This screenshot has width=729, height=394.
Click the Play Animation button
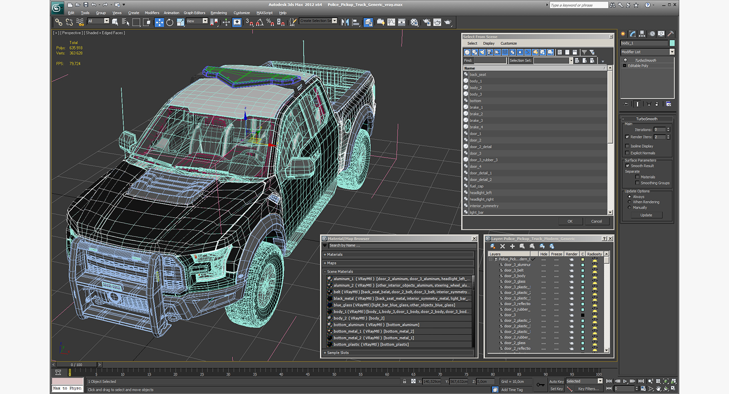click(625, 381)
